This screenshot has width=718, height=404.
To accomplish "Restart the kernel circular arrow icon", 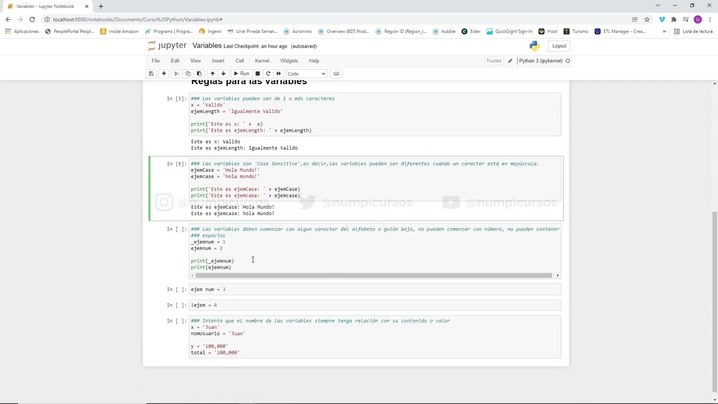I will tap(268, 74).
